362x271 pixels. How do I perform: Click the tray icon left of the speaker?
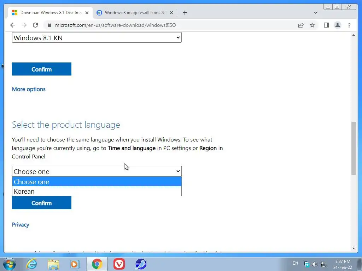click(x=306, y=264)
